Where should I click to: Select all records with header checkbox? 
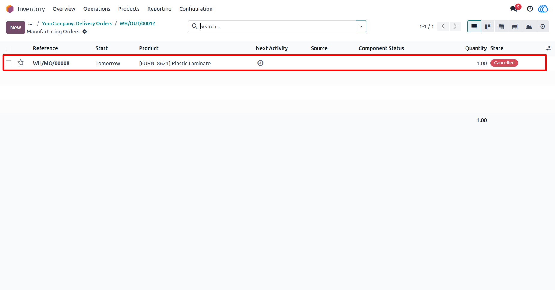pyautogui.click(x=9, y=48)
